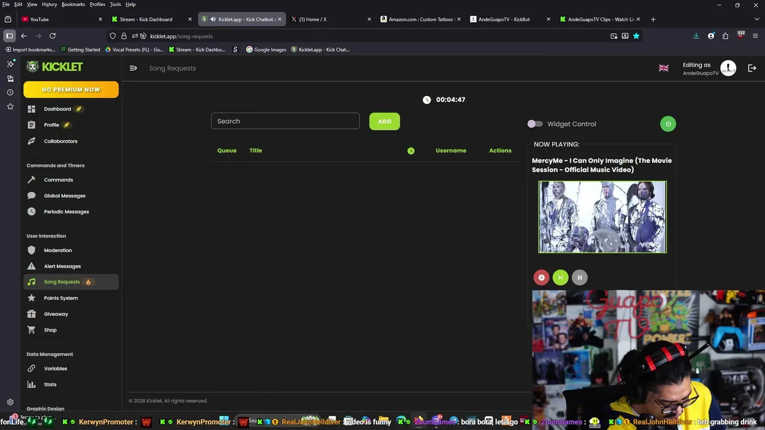Click the Moderation shield icon
Viewport: 765px width, 430px height.
pyautogui.click(x=32, y=250)
